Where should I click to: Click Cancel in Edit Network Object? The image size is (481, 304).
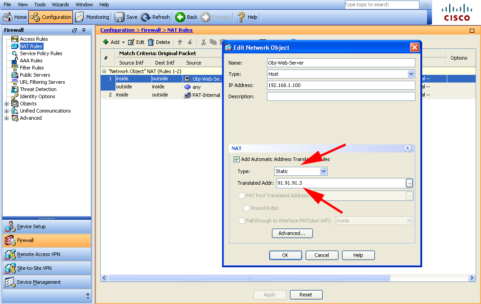(x=322, y=255)
